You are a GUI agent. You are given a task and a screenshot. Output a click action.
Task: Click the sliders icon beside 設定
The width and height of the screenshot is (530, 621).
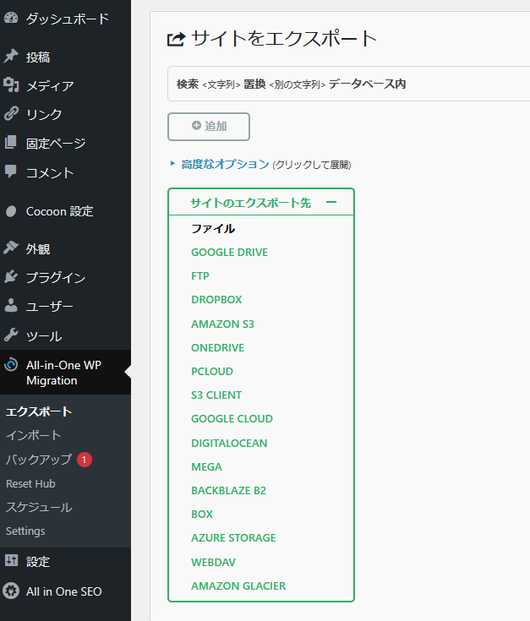pyautogui.click(x=11, y=561)
